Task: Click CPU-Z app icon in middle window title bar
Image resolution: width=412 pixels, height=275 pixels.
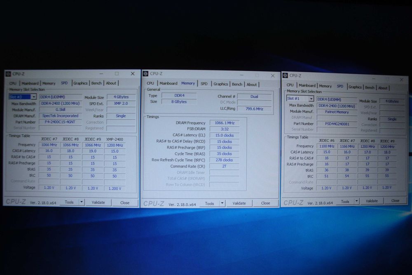Action: pyautogui.click(x=145, y=74)
